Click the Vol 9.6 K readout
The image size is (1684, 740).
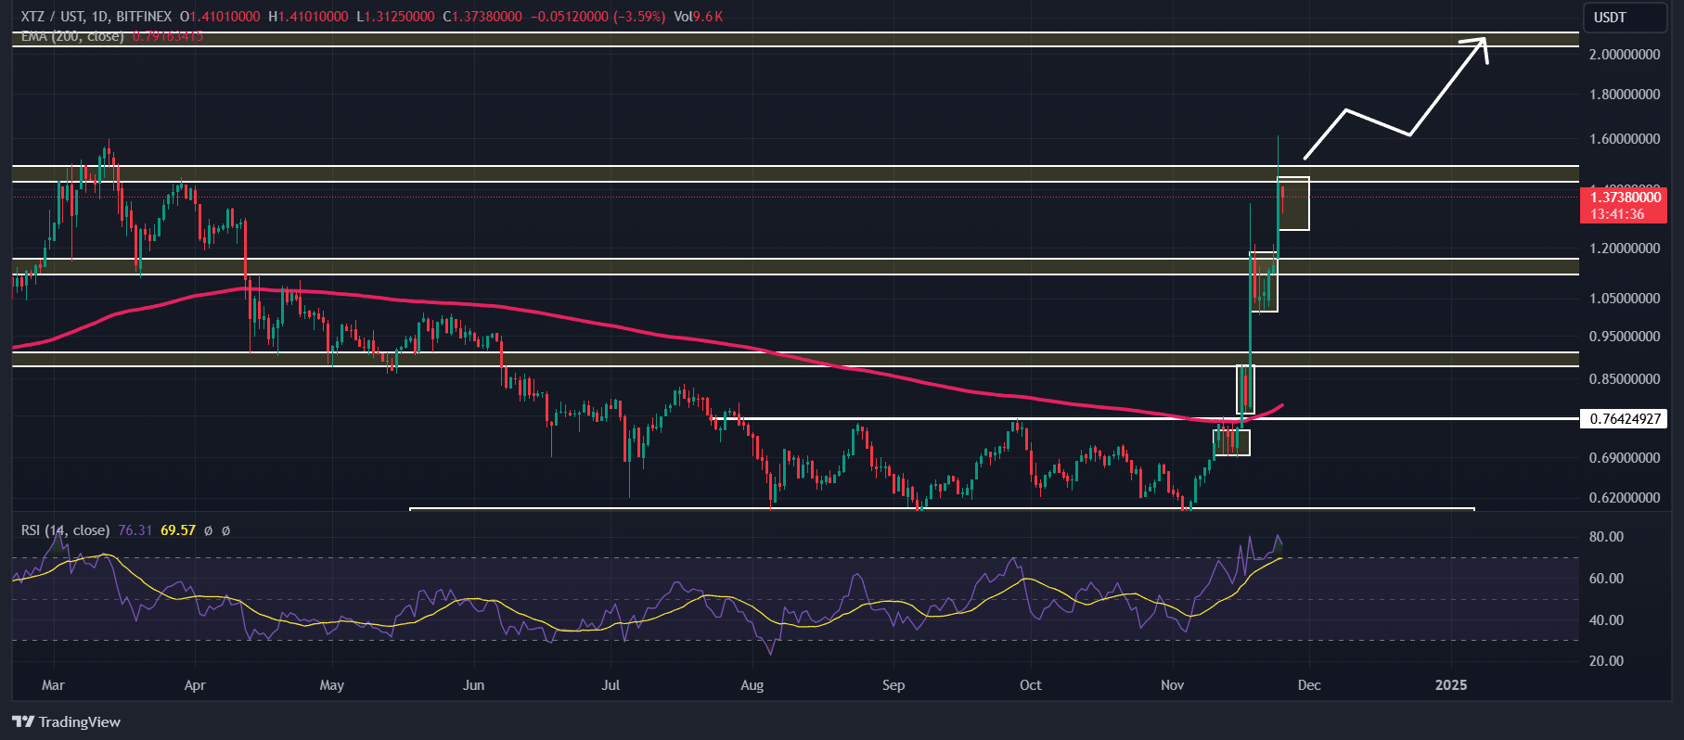tap(698, 17)
